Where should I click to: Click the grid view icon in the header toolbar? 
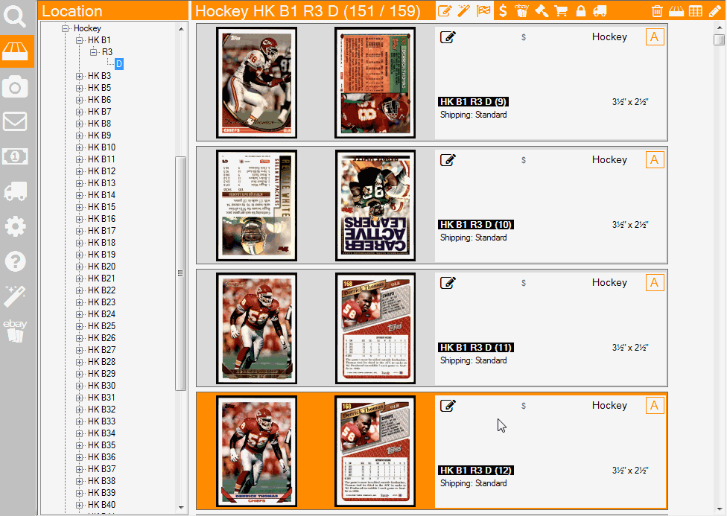click(696, 10)
